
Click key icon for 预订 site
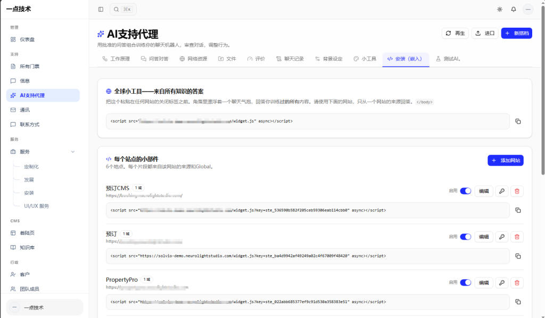coord(501,237)
